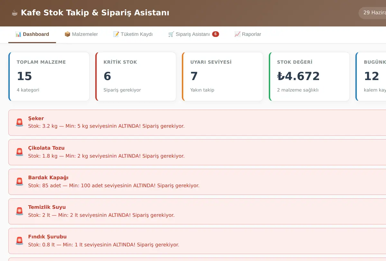Click the text 'Stok: 3.2 kg — Min: 5 kg'

(58, 126)
